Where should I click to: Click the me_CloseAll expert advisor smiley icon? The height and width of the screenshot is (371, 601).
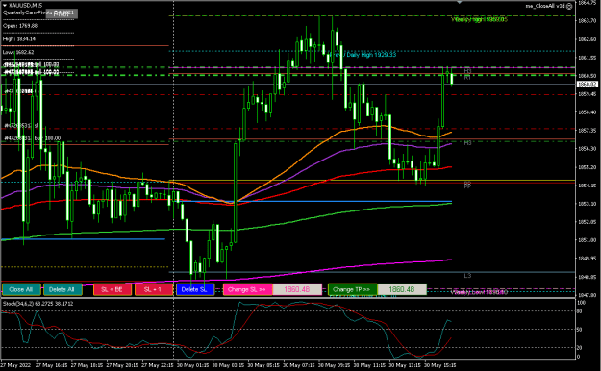(569, 6)
